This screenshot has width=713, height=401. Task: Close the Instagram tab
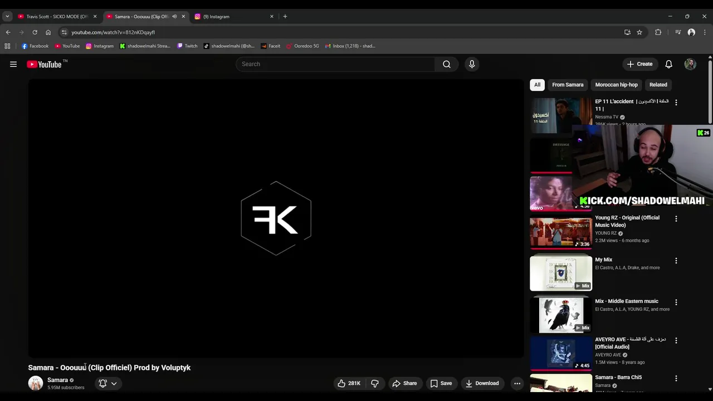[x=272, y=17]
